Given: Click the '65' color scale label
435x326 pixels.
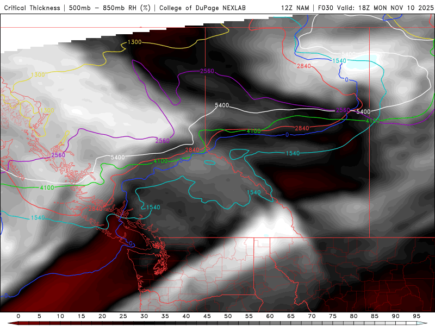Looking at the screenshot, I should [x=291, y=316].
